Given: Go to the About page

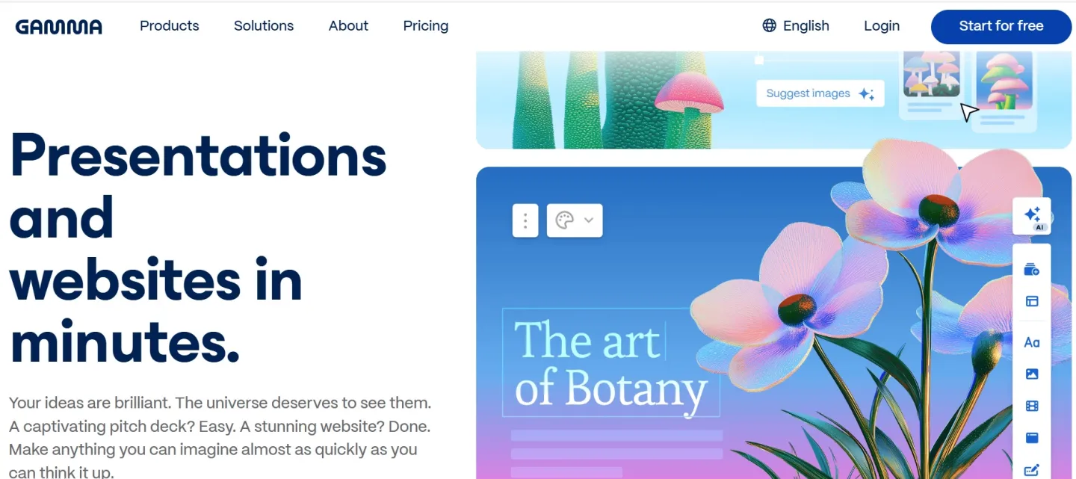Looking at the screenshot, I should coord(348,26).
